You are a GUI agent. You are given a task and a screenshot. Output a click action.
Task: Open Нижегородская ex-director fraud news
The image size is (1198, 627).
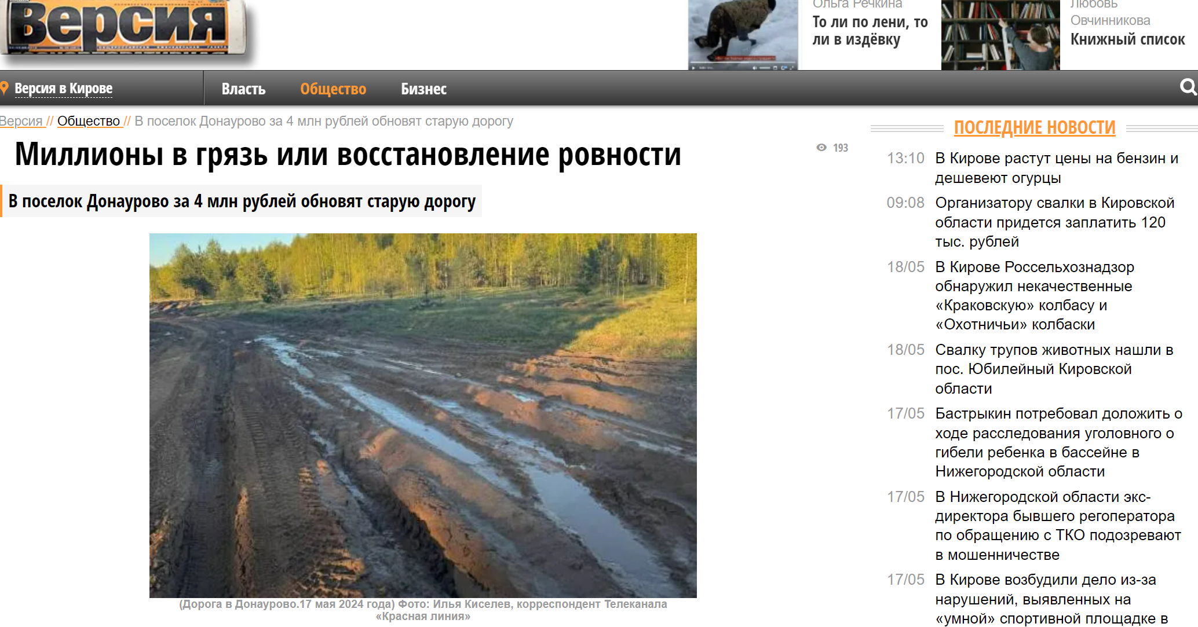pyautogui.click(x=1057, y=525)
